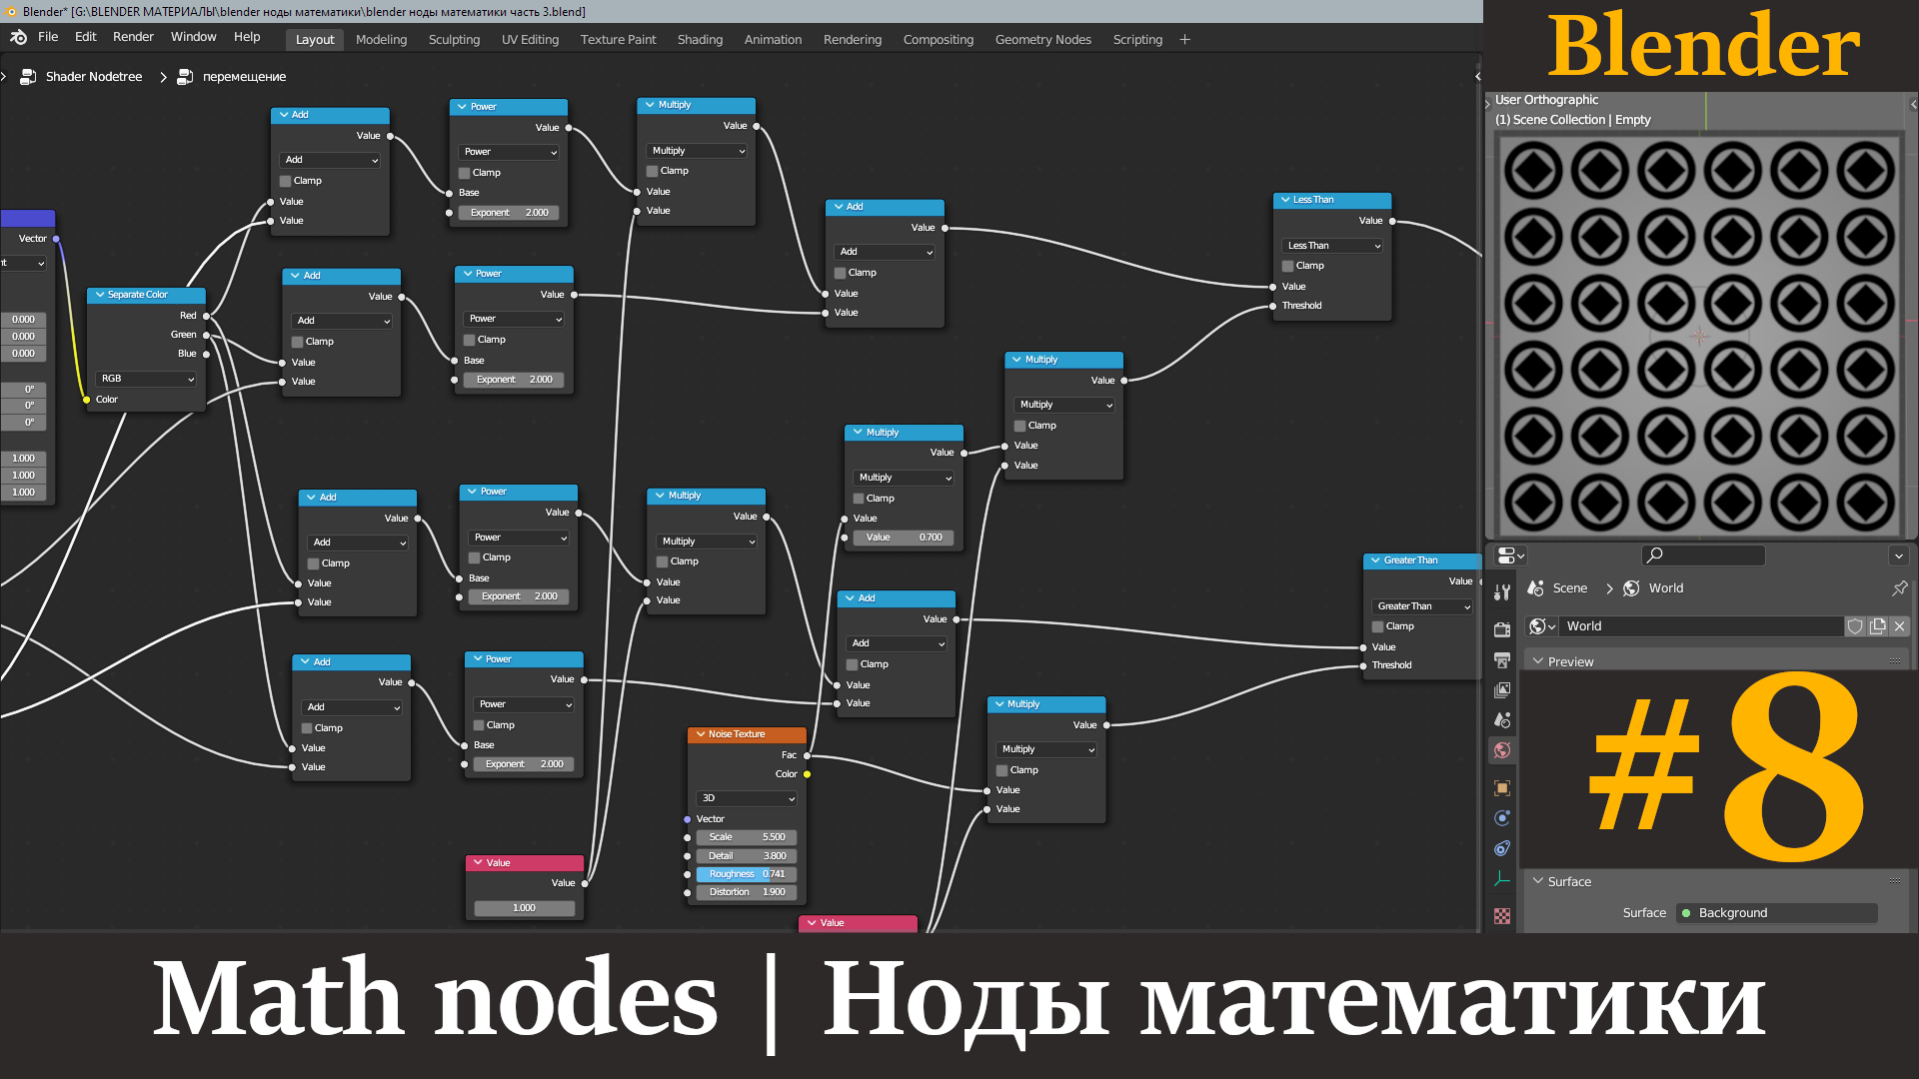Click the Background surface shader button
The height and width of the screenshot is (1079, 1919).
click(1777, 912)
